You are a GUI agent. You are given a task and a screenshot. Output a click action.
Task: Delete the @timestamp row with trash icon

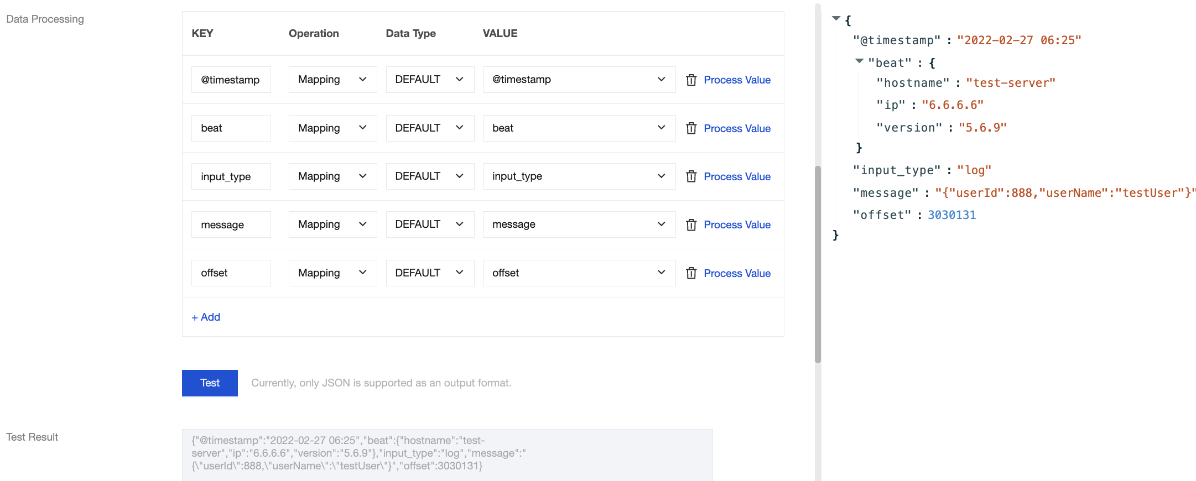click(691, 80)
